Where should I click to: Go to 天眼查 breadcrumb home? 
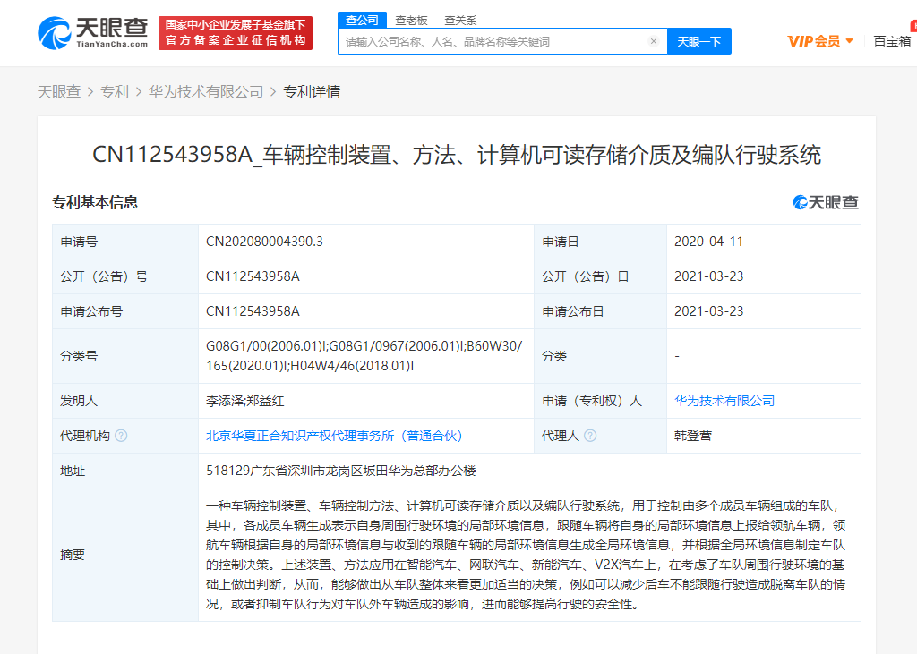click(59, 92)
